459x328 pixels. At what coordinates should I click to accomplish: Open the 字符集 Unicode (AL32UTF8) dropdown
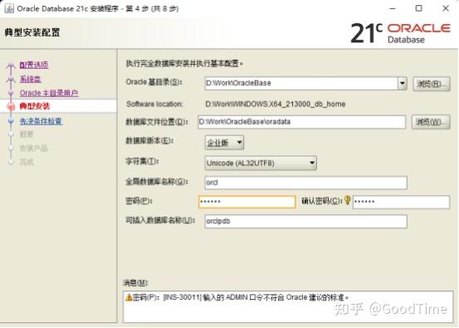261,163
